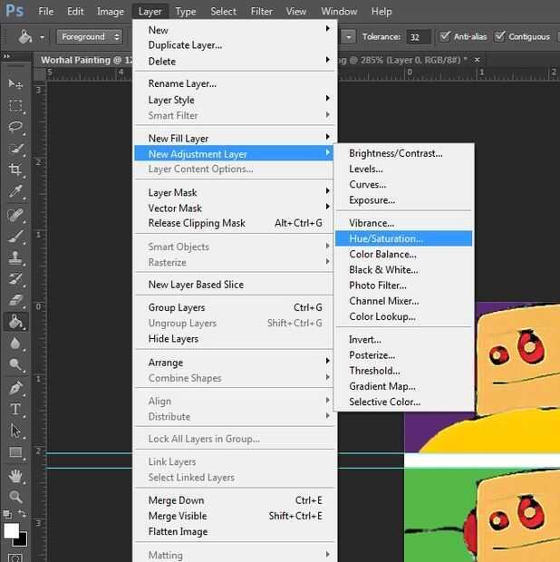Select the Move tool
This screenshot has height=562, width=560.
(x=15, y=84)
